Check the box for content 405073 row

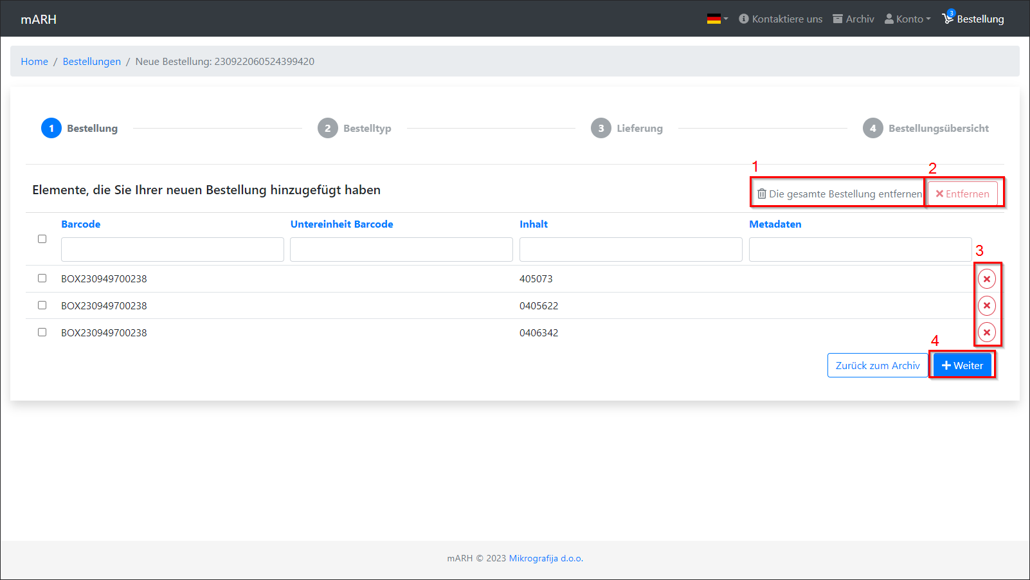point(42,278)
